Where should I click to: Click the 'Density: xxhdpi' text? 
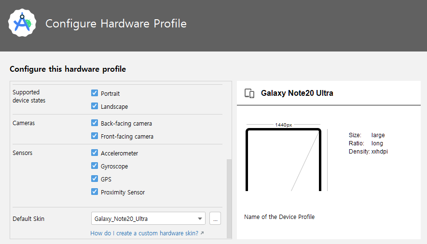click(x=368, y=151)
